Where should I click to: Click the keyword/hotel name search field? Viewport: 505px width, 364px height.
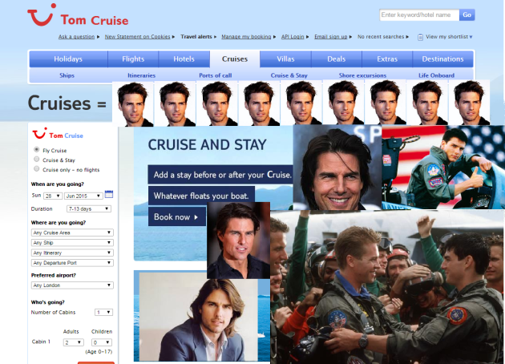(419, 14)
